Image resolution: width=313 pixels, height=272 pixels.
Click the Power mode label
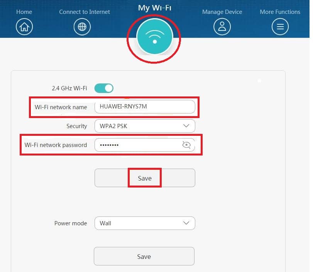(x=71, y=223)
